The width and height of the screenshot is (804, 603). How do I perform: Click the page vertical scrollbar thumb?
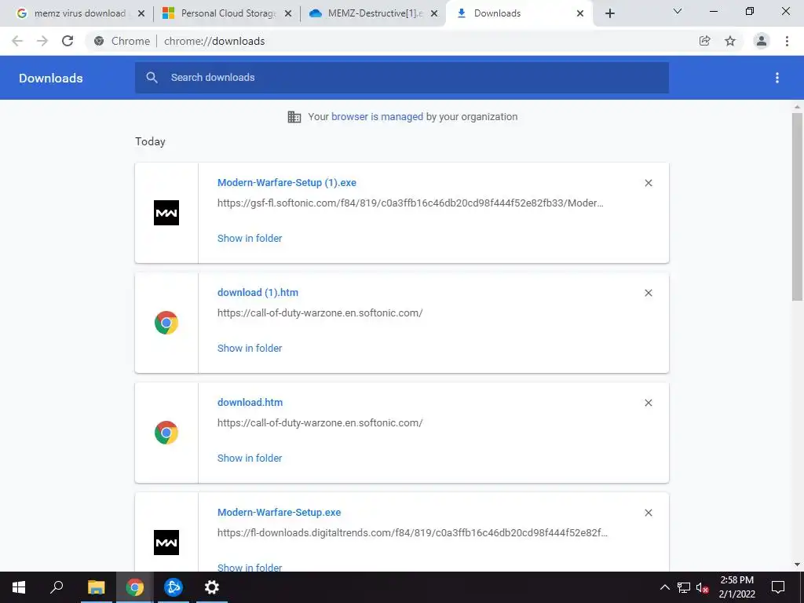pyautogui.click(x=797, y=206)
